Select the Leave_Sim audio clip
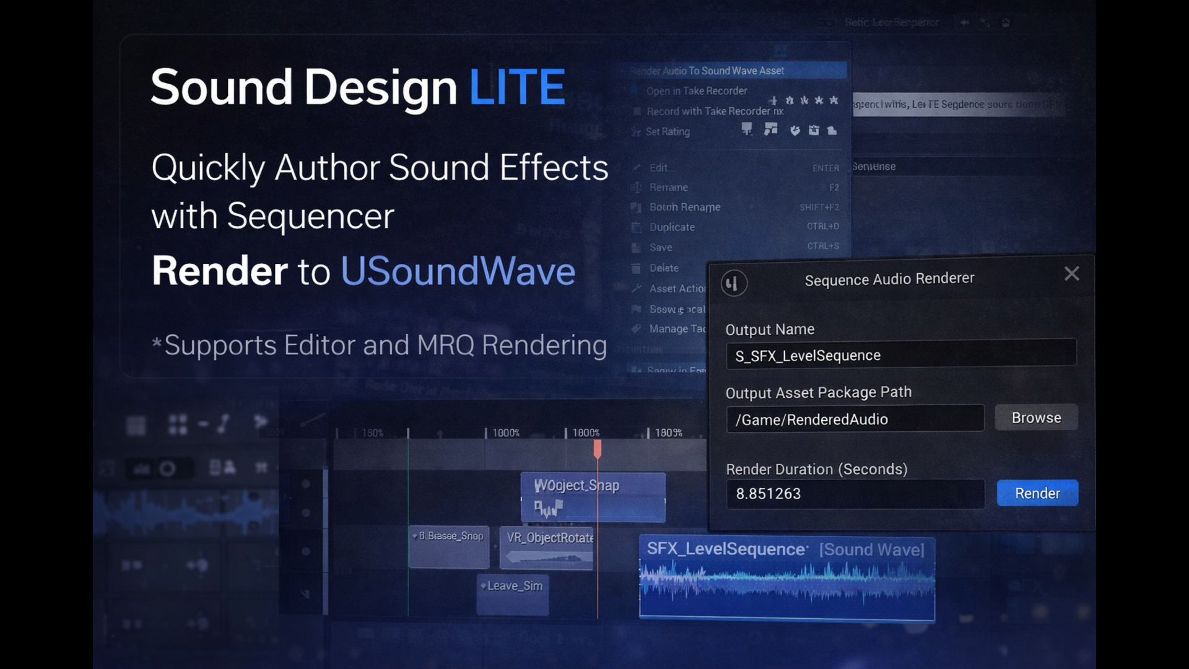Image resolution: width=1189 pixels, height=669 pixels. point(513,593)
